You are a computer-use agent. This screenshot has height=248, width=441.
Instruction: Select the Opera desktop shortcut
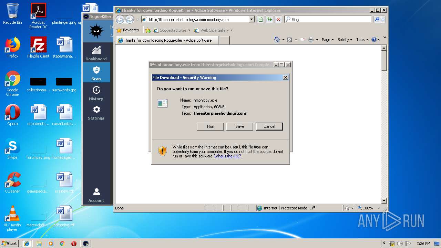point(12,115)
